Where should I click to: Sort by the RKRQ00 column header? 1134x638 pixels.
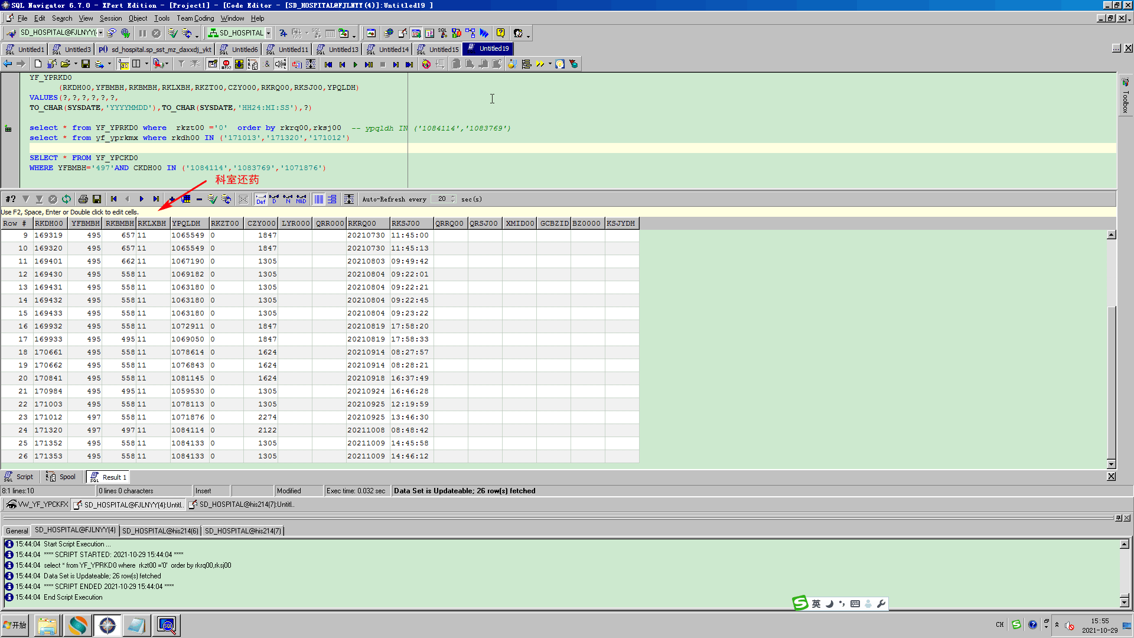367,223
